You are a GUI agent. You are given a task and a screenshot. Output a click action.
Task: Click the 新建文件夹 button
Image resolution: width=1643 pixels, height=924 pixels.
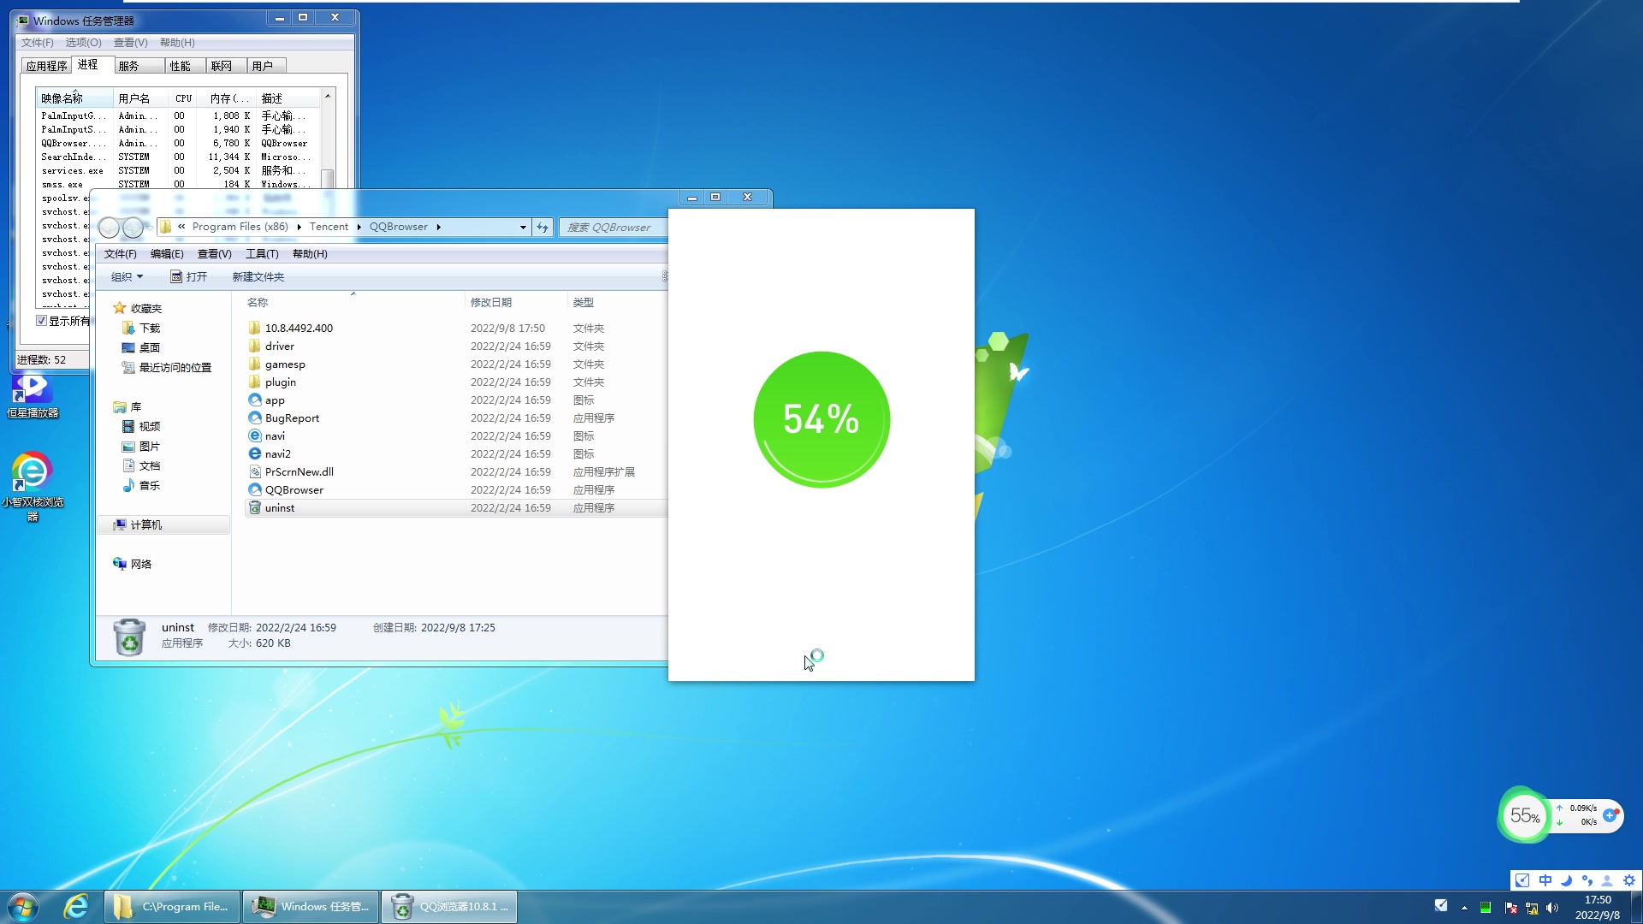pos(258,276)
